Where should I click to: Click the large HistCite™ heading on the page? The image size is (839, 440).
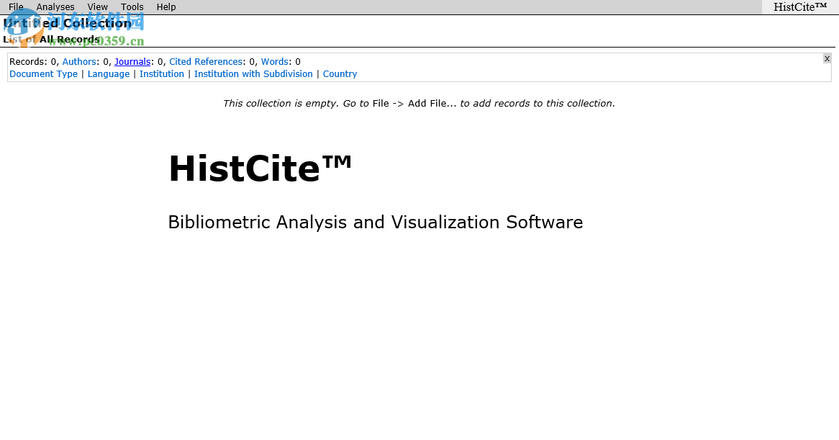point(259,169)
